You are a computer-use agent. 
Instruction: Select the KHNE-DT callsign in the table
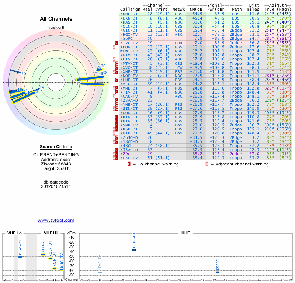[129, 14]
